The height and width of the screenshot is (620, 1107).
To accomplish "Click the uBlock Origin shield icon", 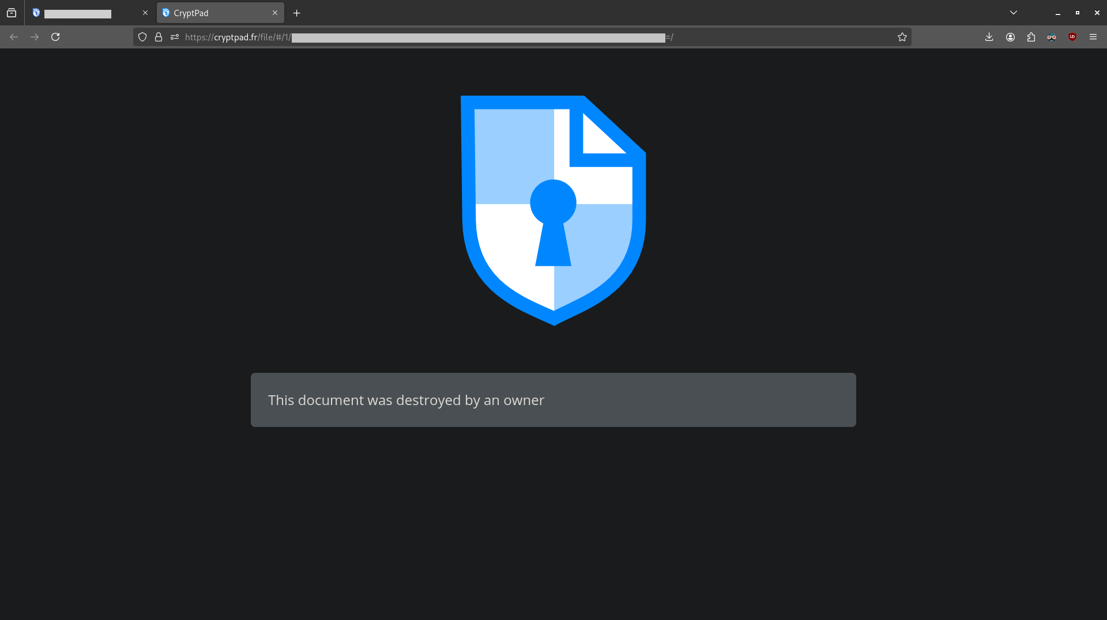I will [x=1072, y=37].
